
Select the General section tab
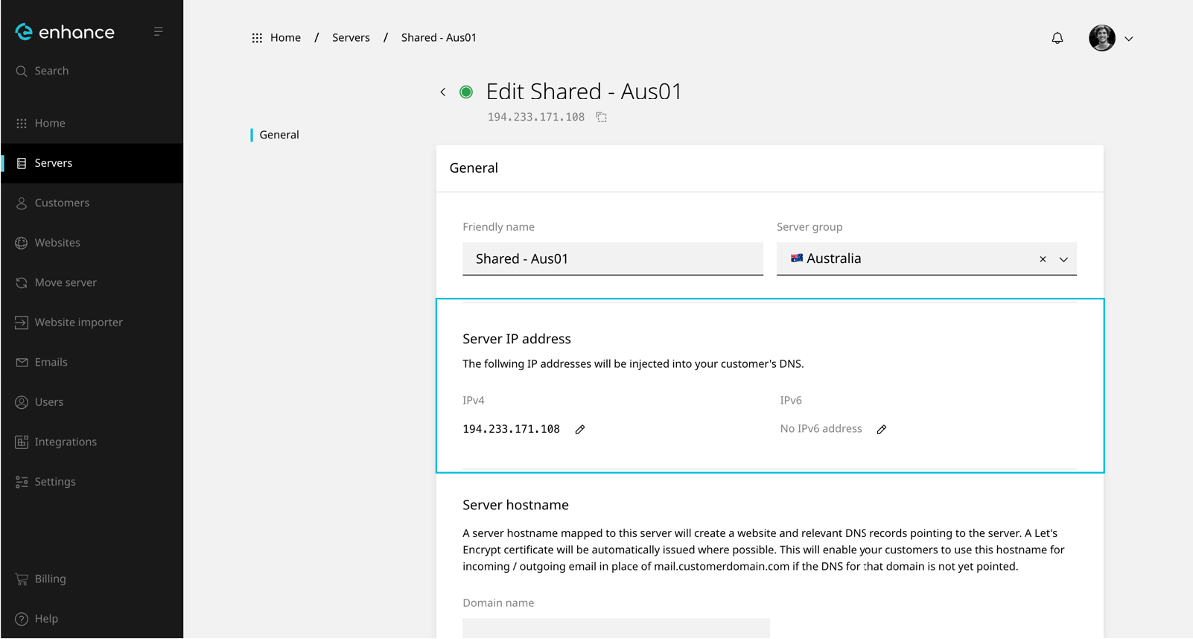click(x=279, y=135)
